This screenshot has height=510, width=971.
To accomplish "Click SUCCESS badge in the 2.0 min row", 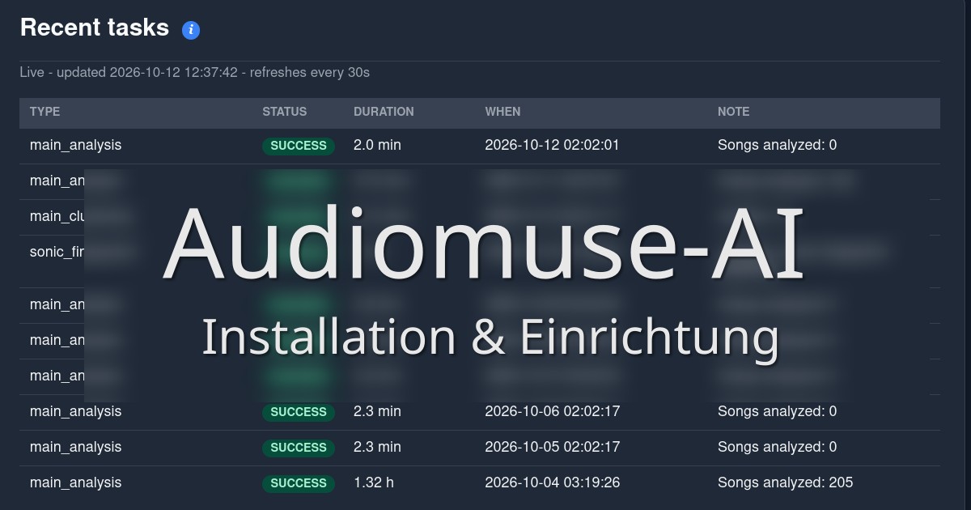I will point(299,147).
